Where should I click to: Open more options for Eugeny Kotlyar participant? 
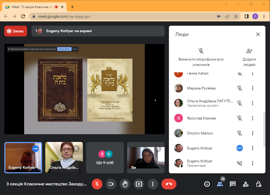(252, 148)
